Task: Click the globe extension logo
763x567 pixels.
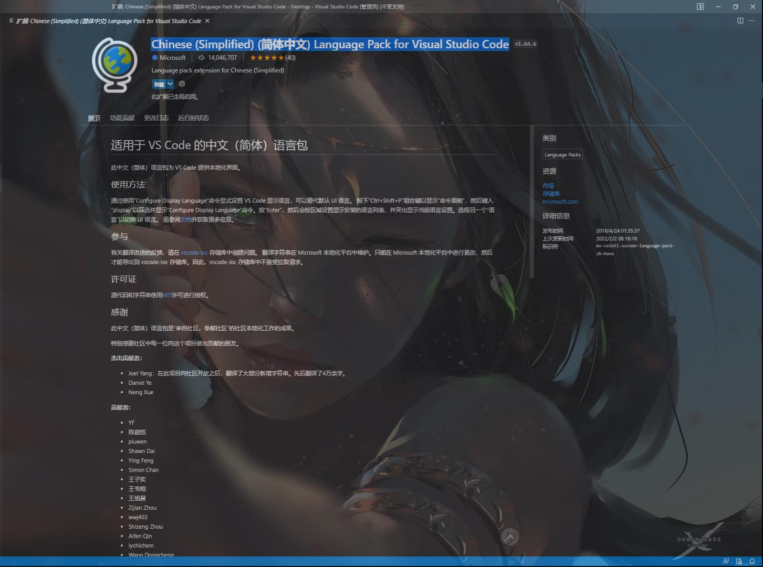Action: pyautogui.click(x=114, y=65)
